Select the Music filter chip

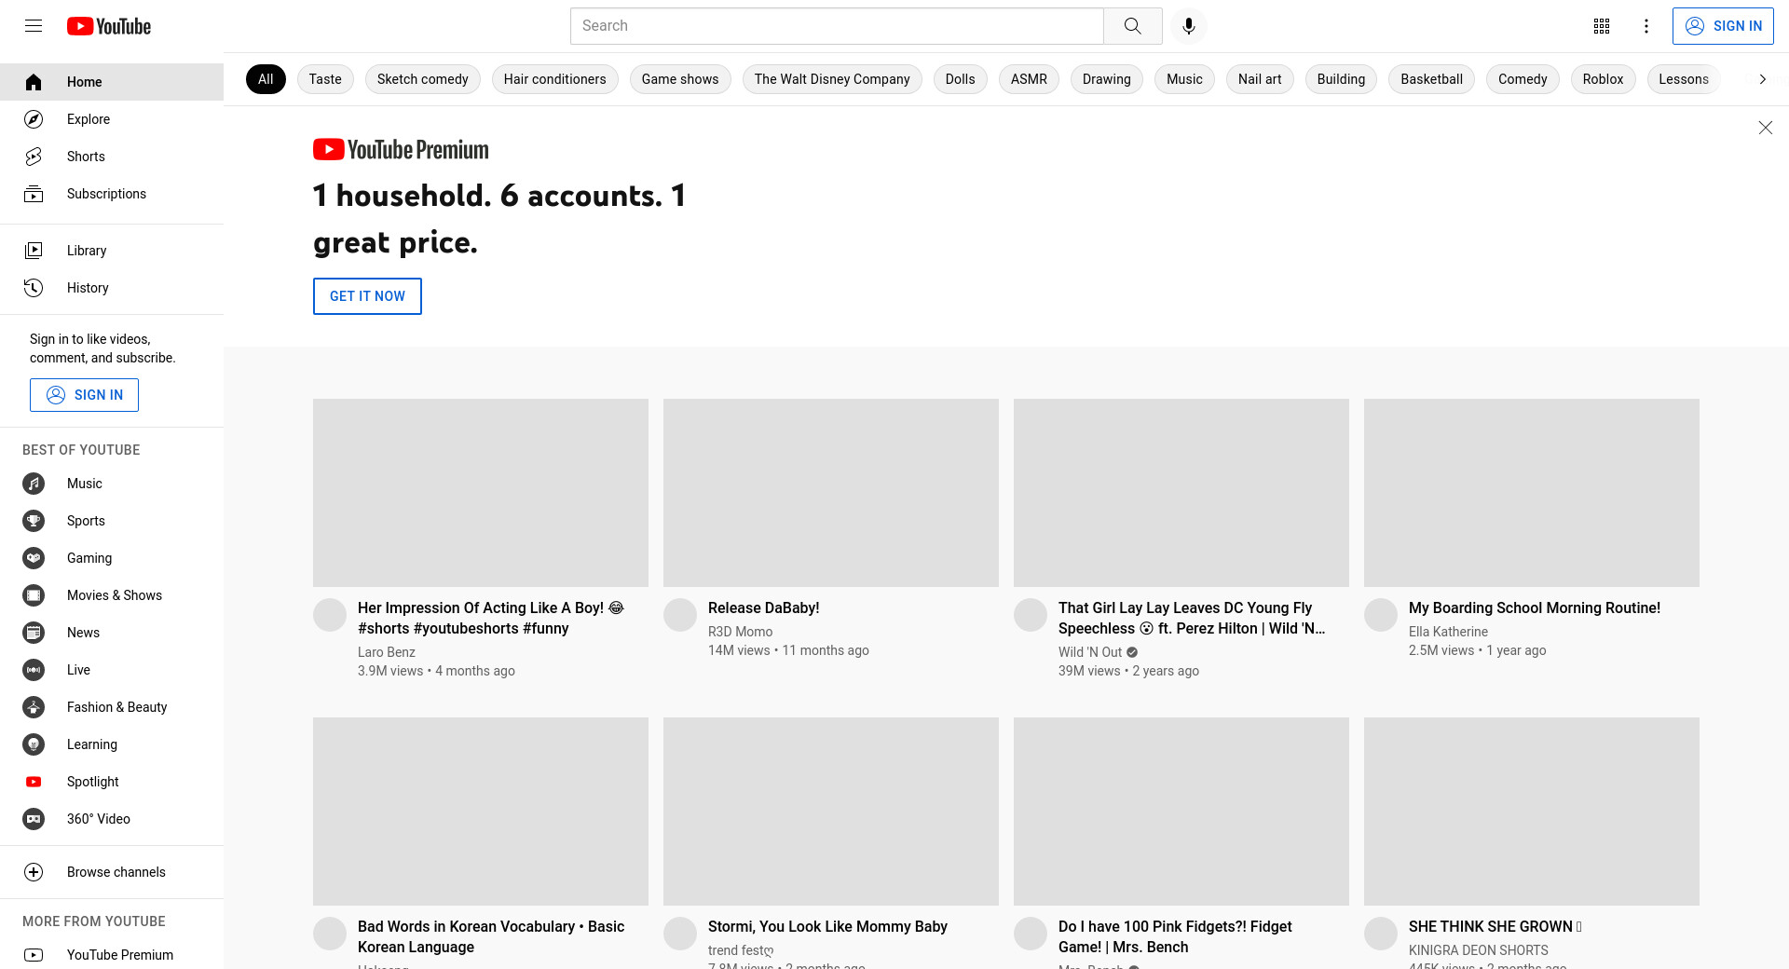[1184, 79]
